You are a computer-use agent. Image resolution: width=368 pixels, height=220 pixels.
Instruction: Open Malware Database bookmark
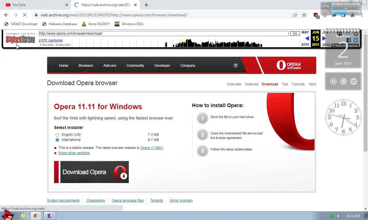click(60, 24)
